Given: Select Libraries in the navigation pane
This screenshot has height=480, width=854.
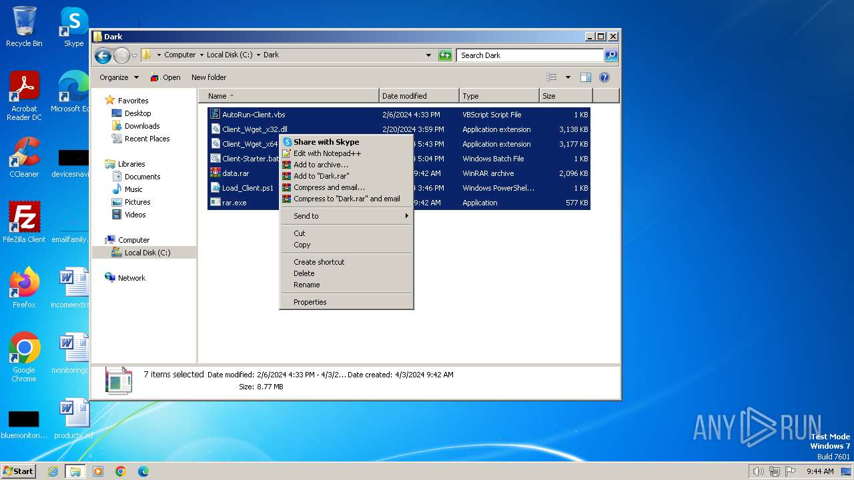Looking at the screenshot, I should click(x=131, y=164).
